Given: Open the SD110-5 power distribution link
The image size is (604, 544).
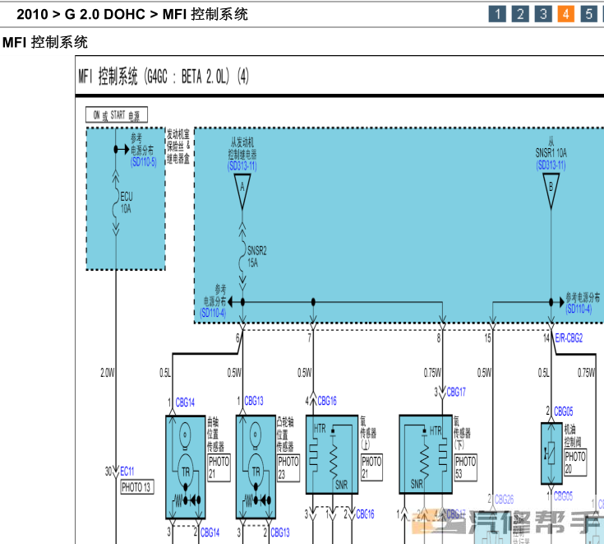Looking at the screenshot, I should click(x=143, y=162).
